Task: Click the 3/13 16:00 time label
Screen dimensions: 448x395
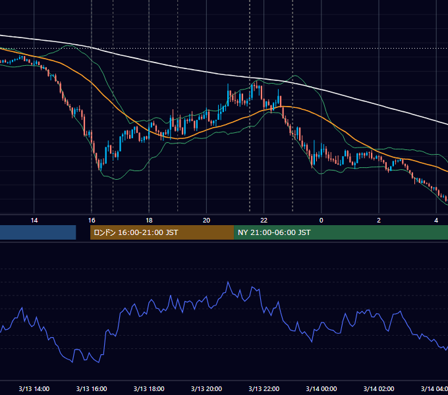Action: click(x=92, y=388)
